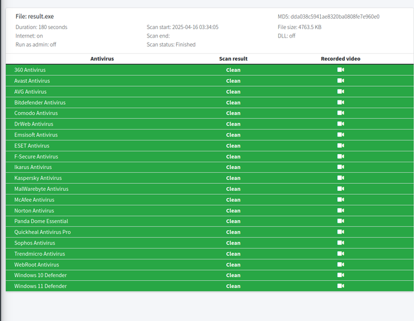Viewport: 414px width, 321px height.
Task: Click Sophos Antivirus camera icon
Action: point(341,243)
